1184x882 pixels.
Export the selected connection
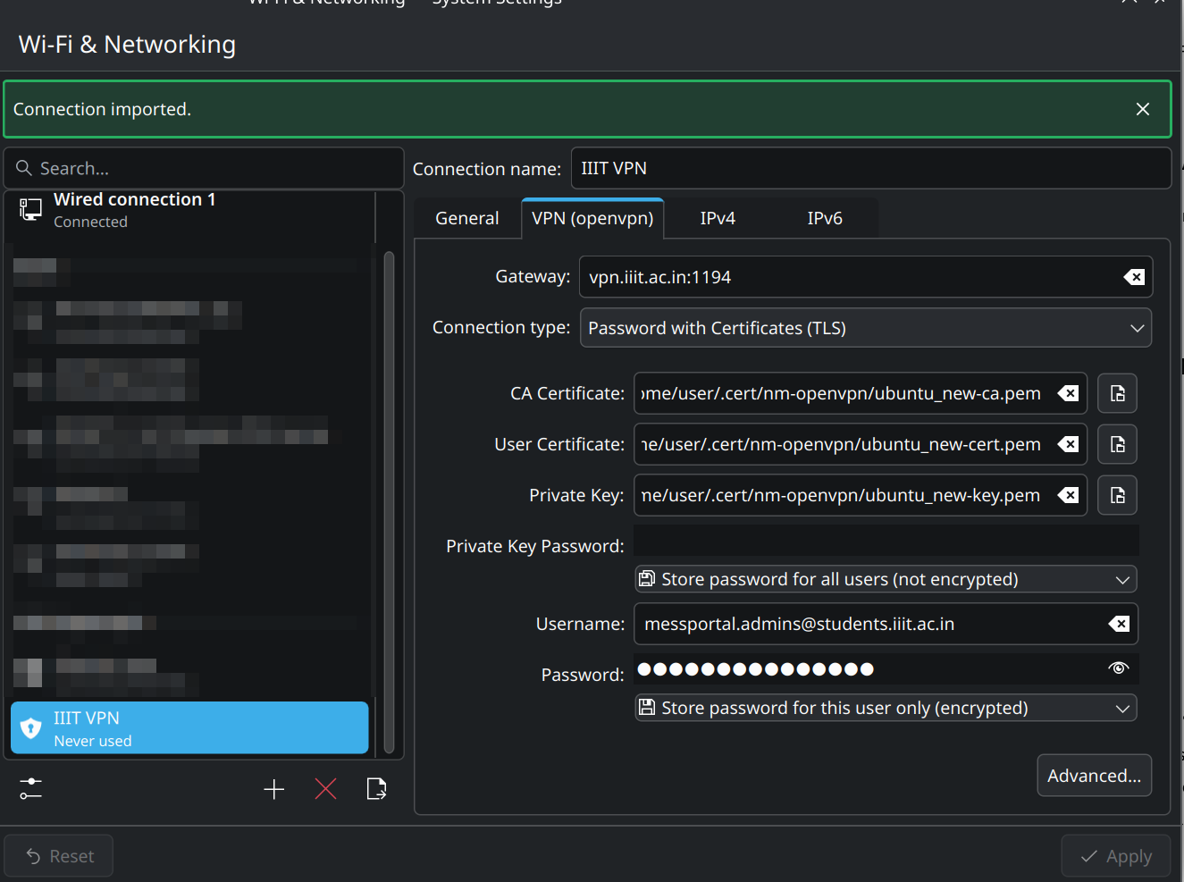[x=376, y=789]
